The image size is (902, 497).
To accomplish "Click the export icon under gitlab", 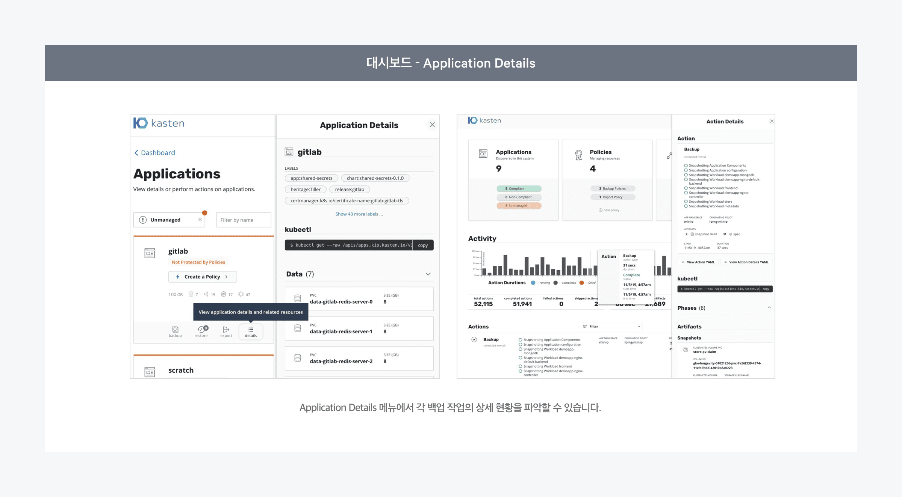I will (226, 330).
